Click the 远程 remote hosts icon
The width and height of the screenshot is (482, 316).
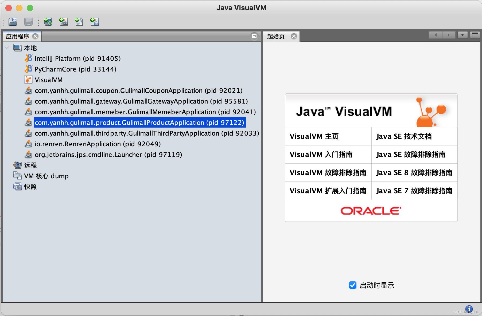coord(18,165)
